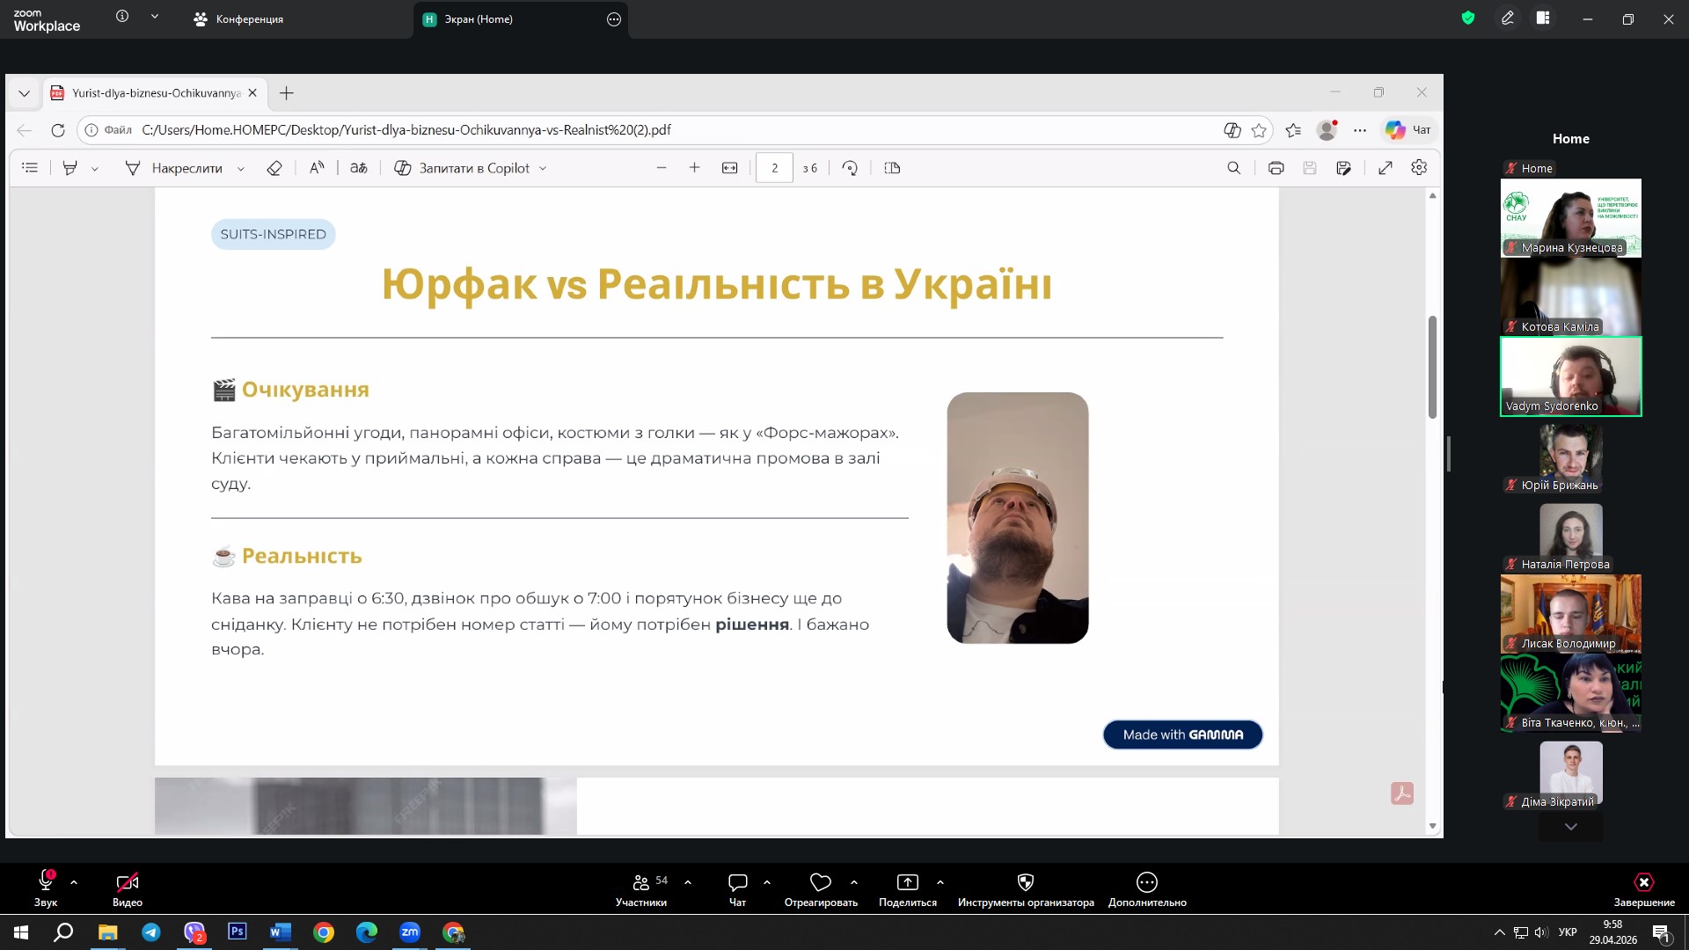This screenshot has width=1689, height=950.
Task: Click the Zoom in plus icon
Action: [x=694, y=168]
